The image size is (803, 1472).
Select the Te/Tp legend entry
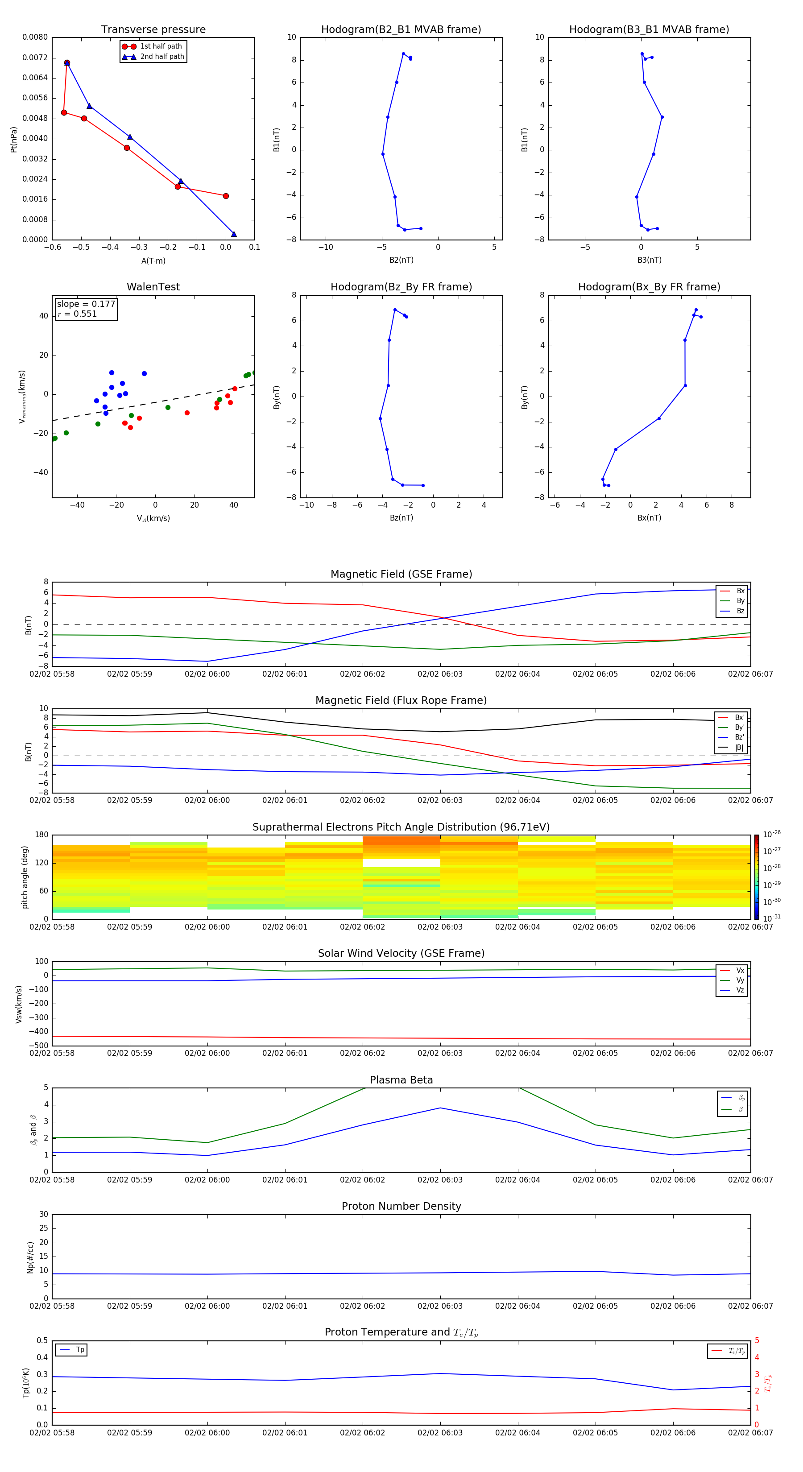pyautogui.click(x=728, y=1351)
